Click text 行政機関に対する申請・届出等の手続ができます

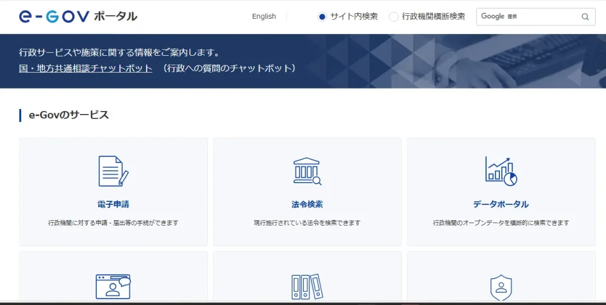(113, 223)
